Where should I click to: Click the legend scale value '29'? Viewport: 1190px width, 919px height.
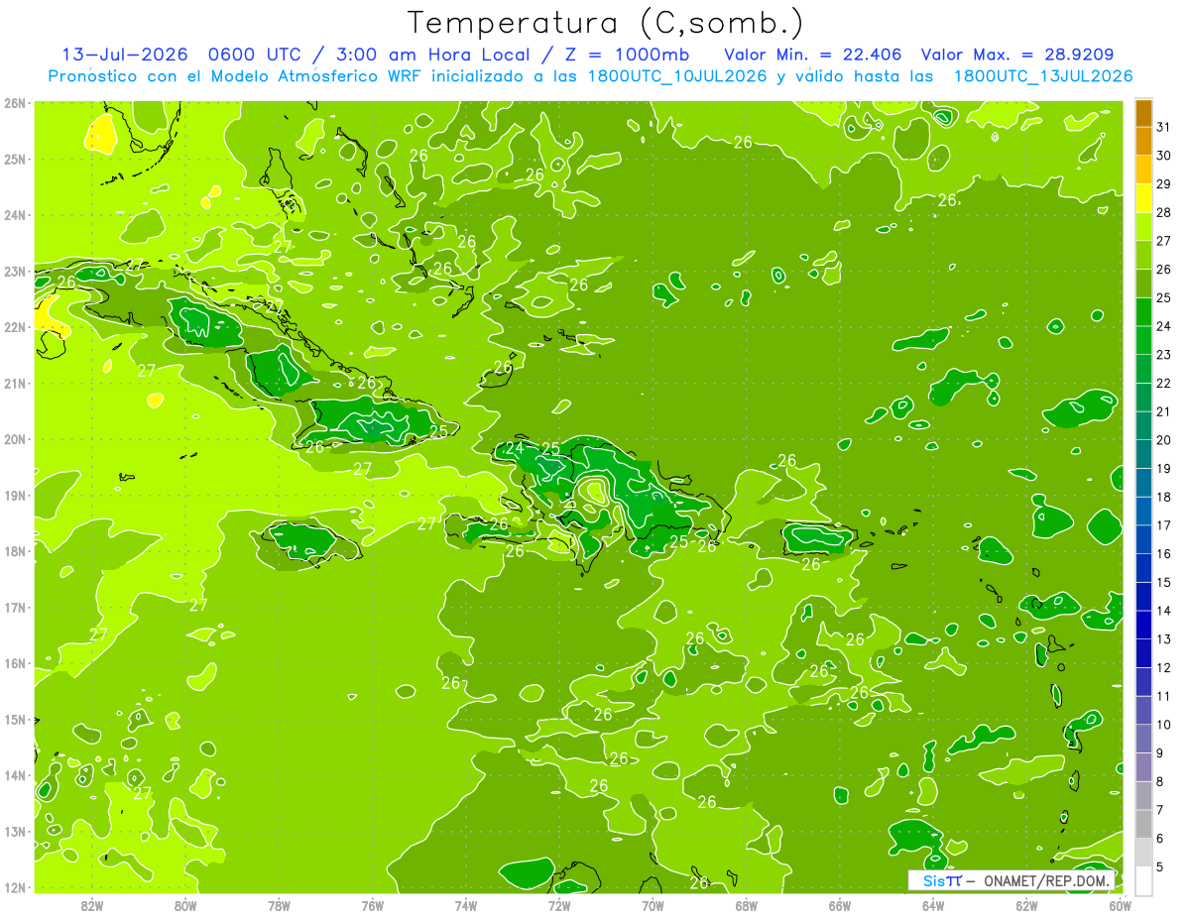[1164, 184]
